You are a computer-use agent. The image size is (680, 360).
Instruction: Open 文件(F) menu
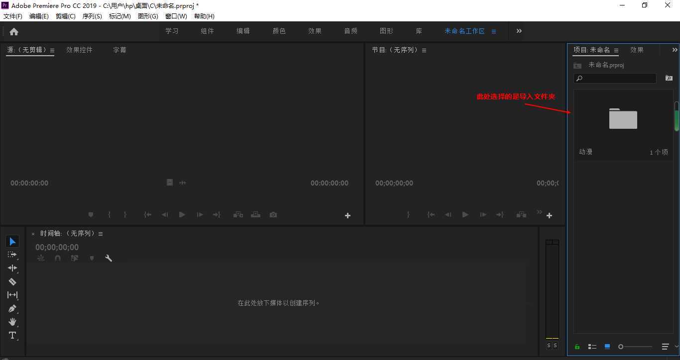point(13,16)
